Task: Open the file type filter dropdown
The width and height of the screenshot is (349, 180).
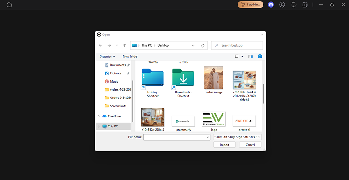Action: coord(237,137)
